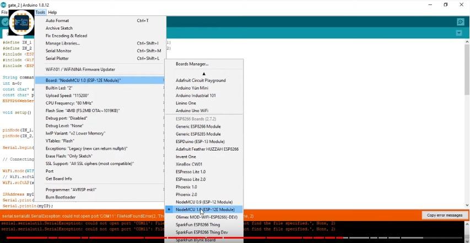Select Arduino Uno WiFi board

[x=204, y=111]
